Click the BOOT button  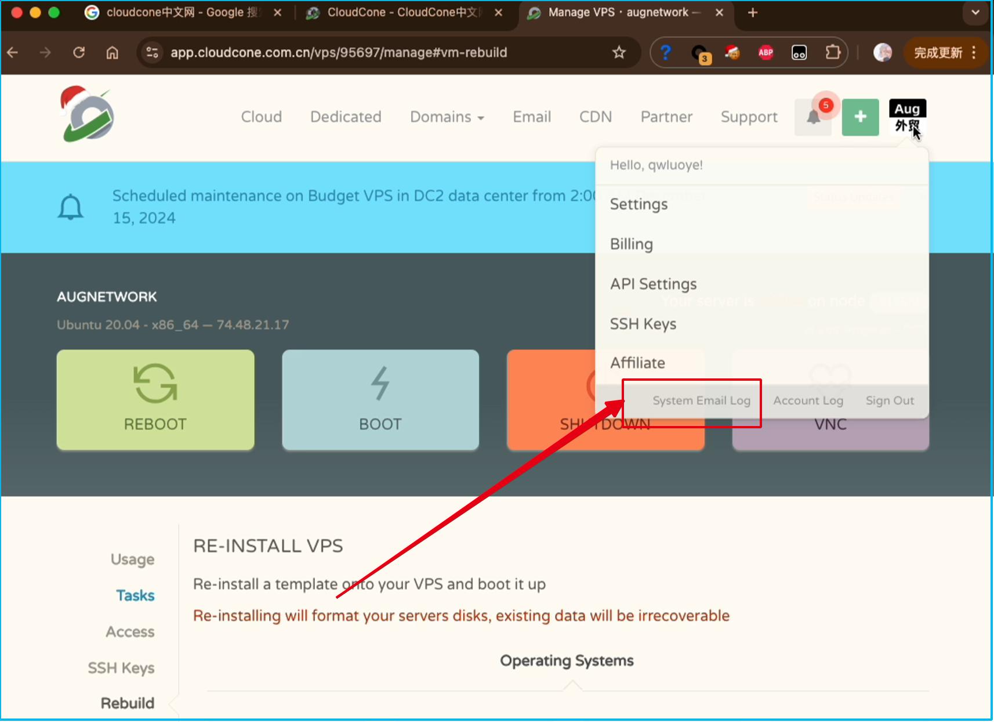pyautogui.click(x=380, y=400)
